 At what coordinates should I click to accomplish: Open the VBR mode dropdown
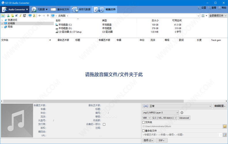[x=147, y=118]
